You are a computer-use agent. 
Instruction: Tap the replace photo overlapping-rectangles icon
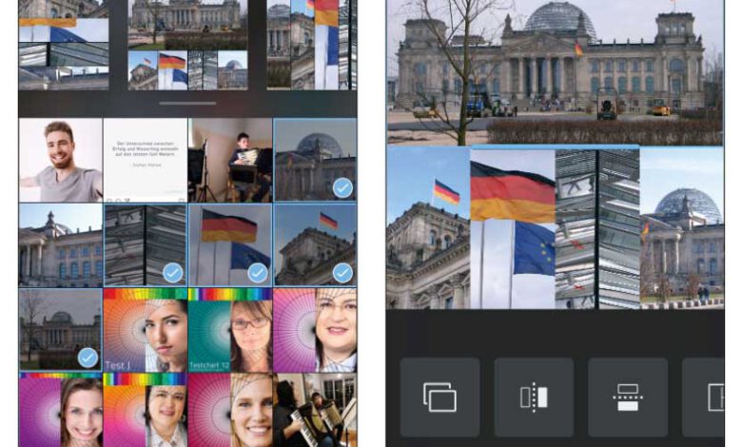pyautogui.click(x=439, y=397)
